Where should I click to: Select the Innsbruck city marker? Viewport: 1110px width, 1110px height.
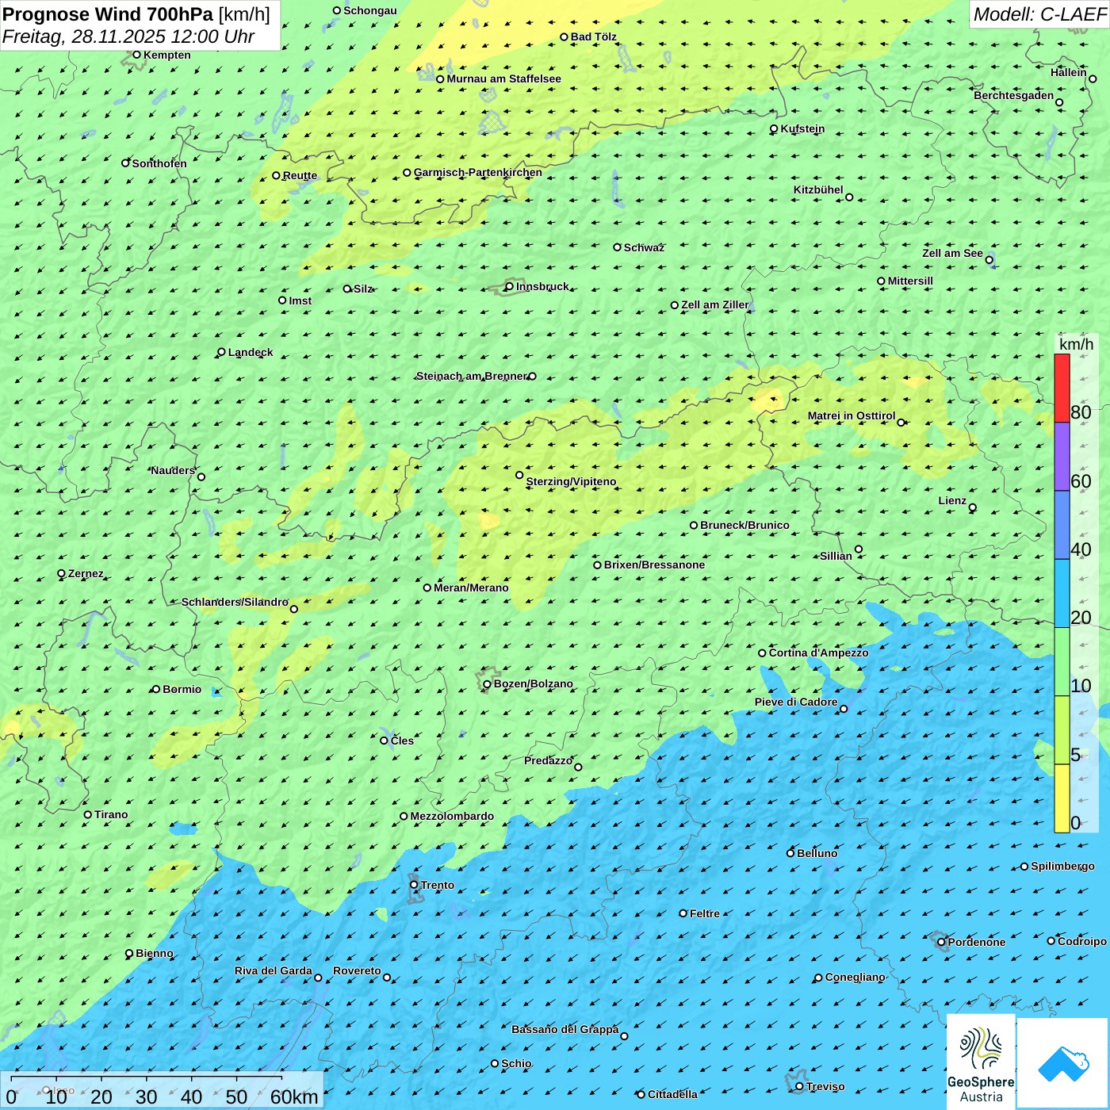[x=510, y=286]
